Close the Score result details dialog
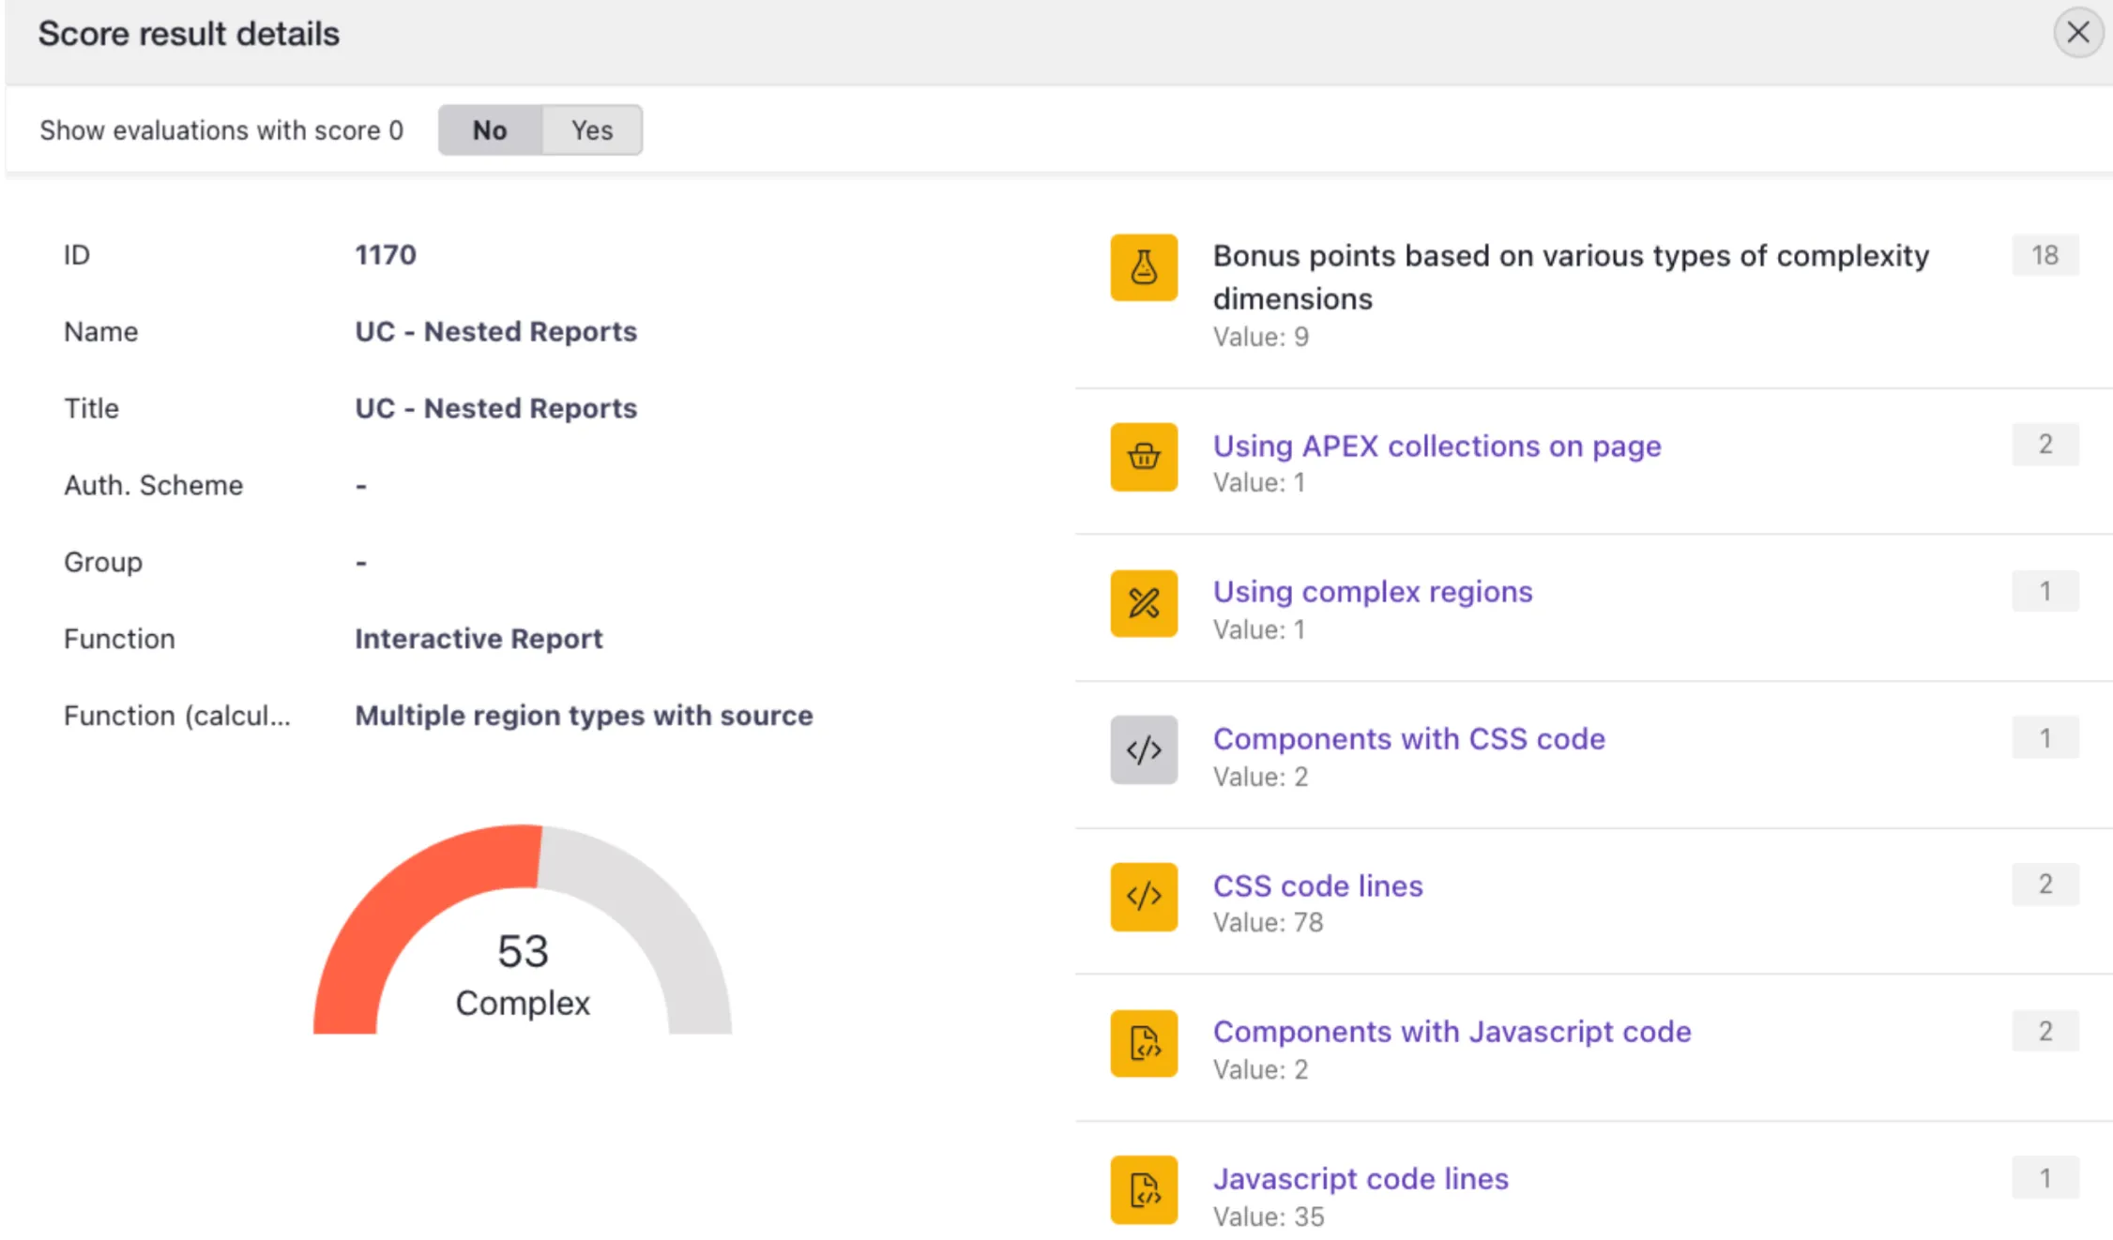This screenshot has height=1240, width=2113. (x=2078, y=33)
